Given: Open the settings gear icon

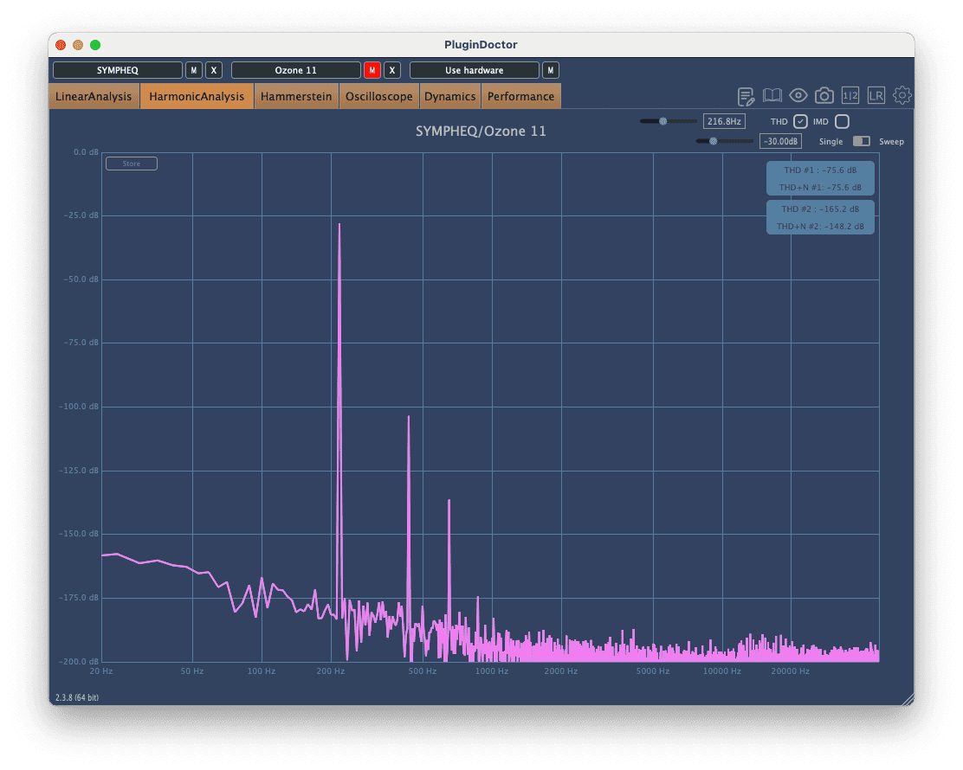Looking at the screenshot, I should pos(902,95).
